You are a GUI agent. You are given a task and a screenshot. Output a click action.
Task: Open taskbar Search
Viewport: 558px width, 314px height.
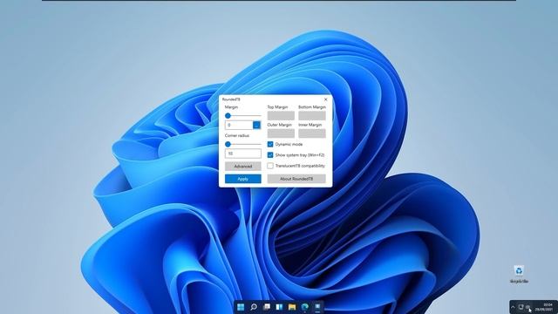254,307
